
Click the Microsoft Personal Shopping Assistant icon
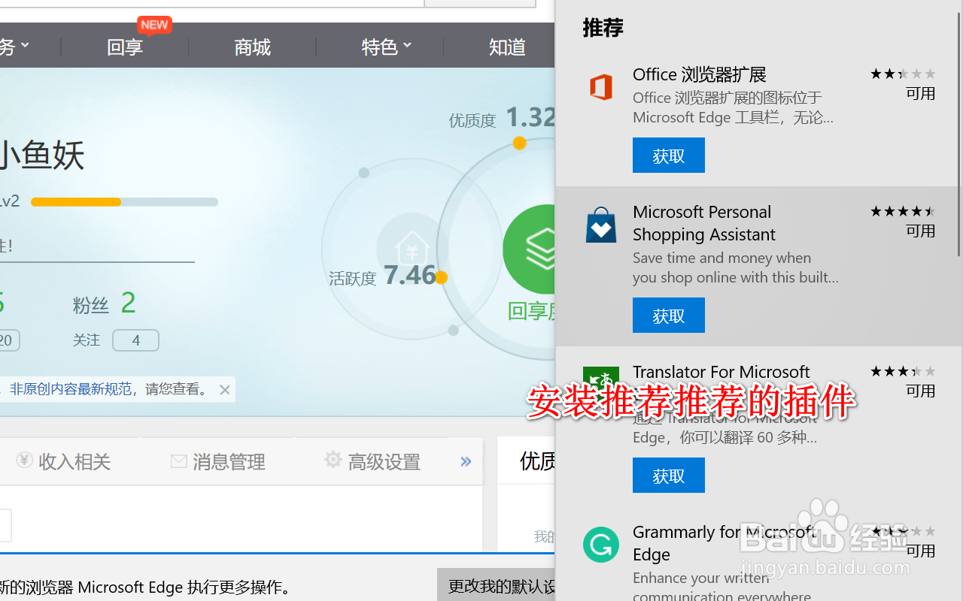(x=600, y=225)
